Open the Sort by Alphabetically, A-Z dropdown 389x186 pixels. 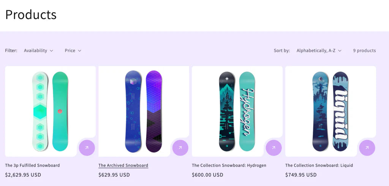(x=319, y=50)
